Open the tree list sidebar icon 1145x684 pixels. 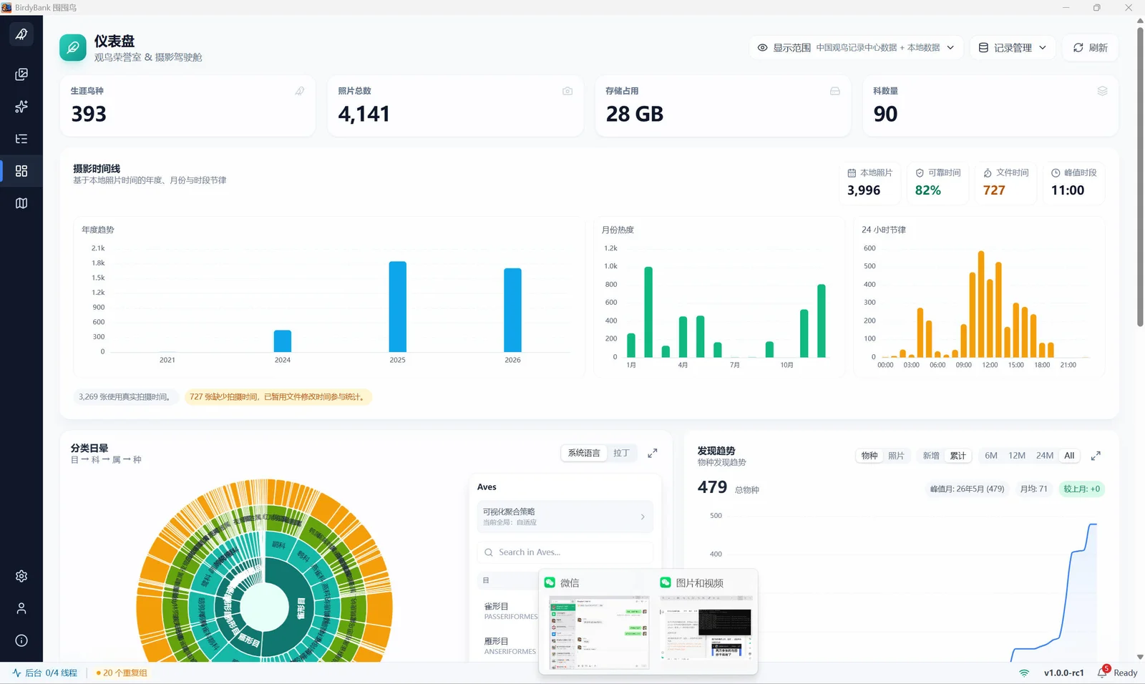[21, 139]
